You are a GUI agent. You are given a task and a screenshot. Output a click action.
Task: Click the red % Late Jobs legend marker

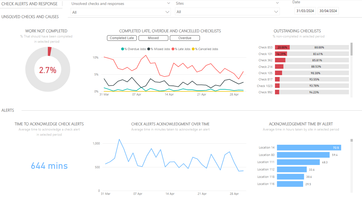[173, 49]
